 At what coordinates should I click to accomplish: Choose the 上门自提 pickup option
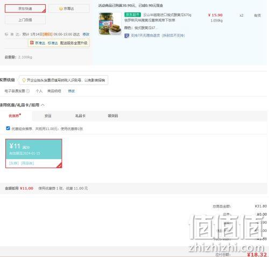[x=25, y=20]
